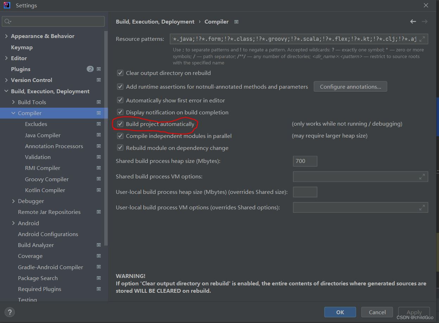Screen dimensions: 439x323
Task: Go back using the left arrow
Action: tap(413, 21)
